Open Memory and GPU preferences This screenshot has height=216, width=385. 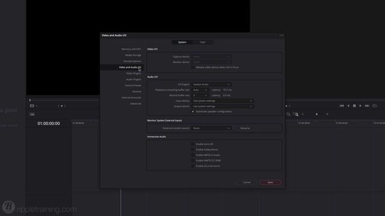(x=131, y=49)
